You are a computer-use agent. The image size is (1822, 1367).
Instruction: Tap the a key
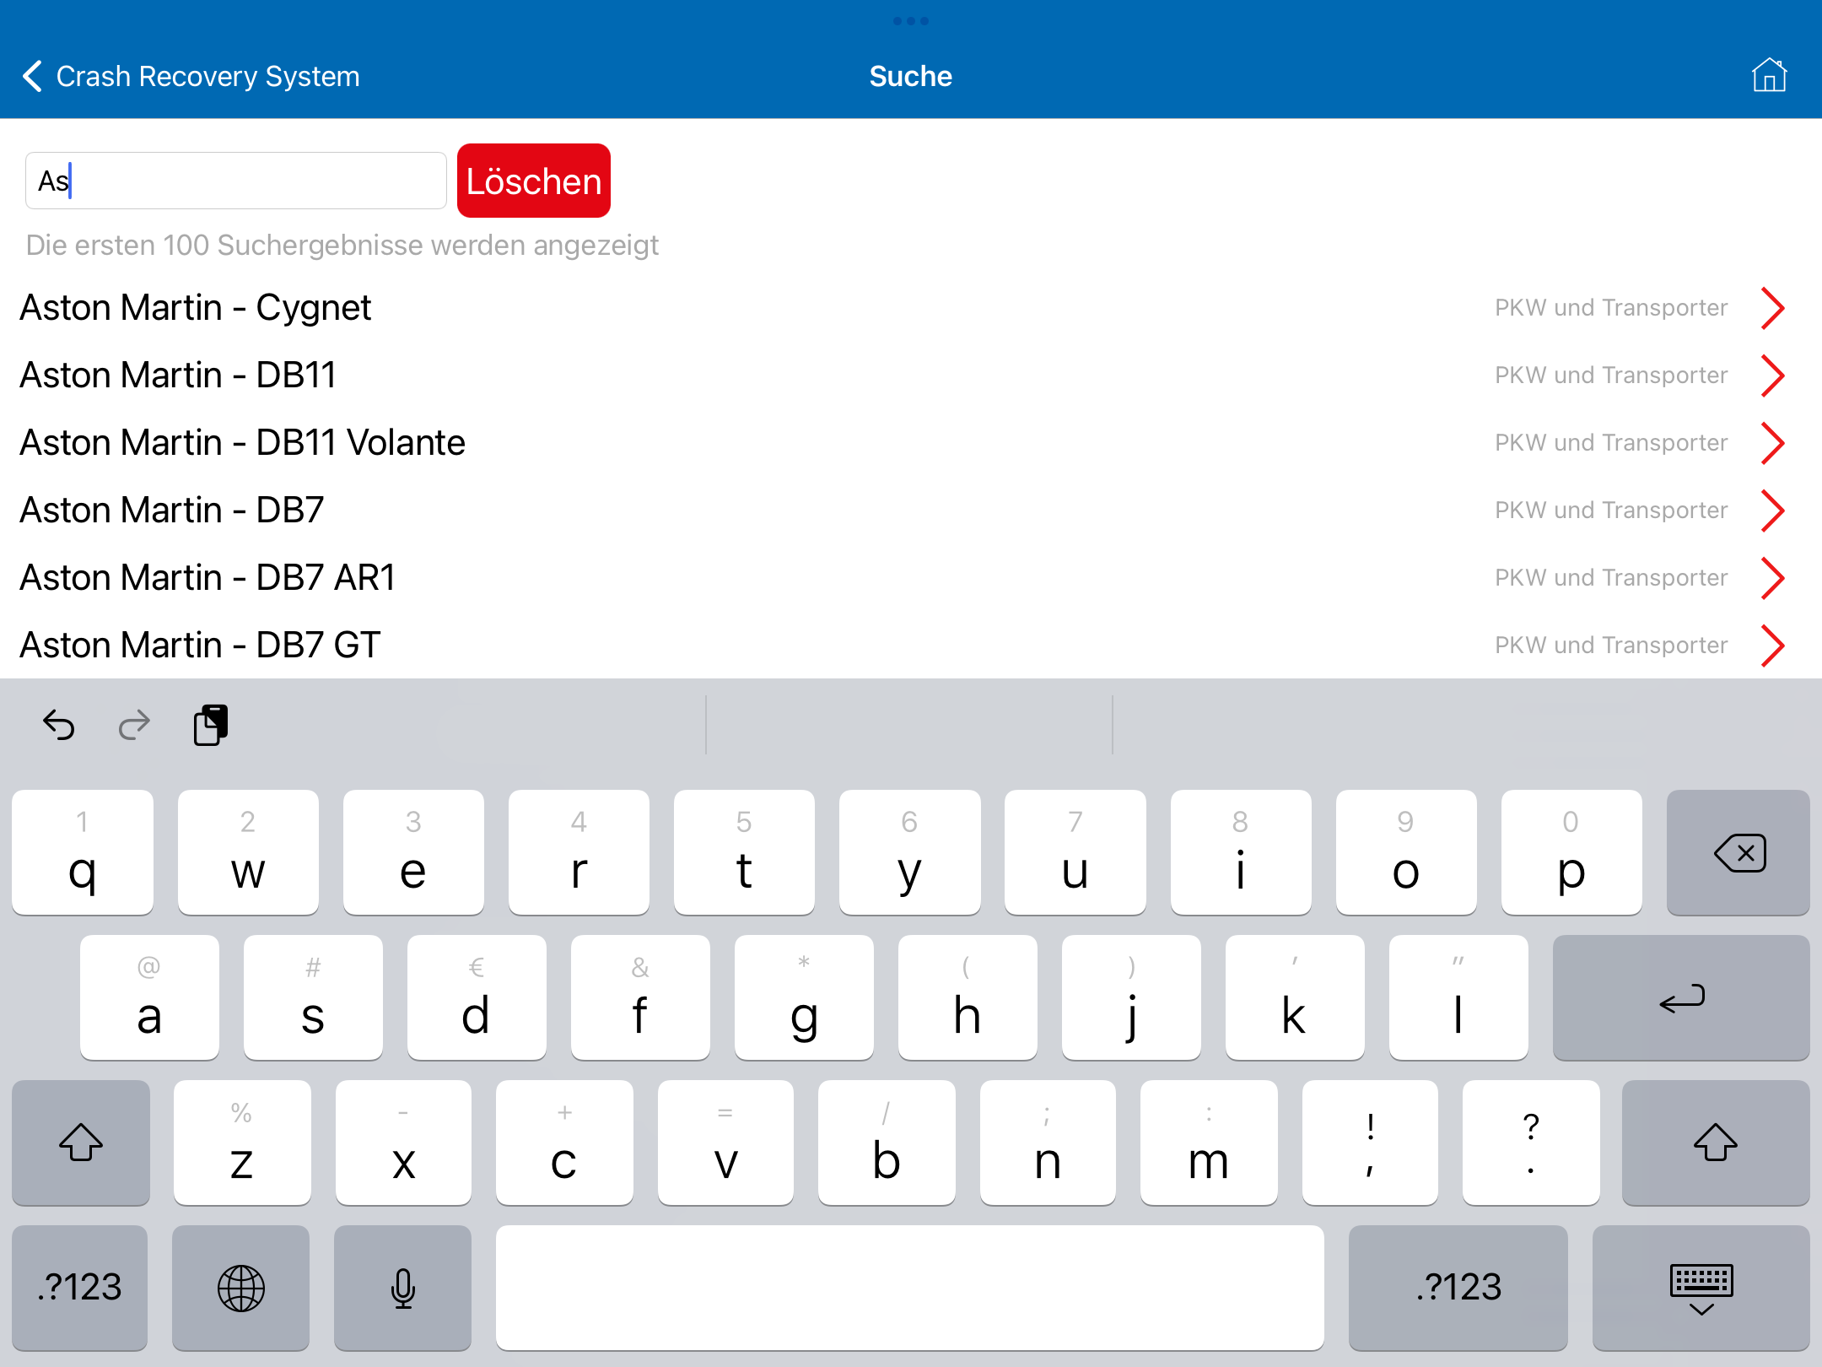[x=149, y=997]
